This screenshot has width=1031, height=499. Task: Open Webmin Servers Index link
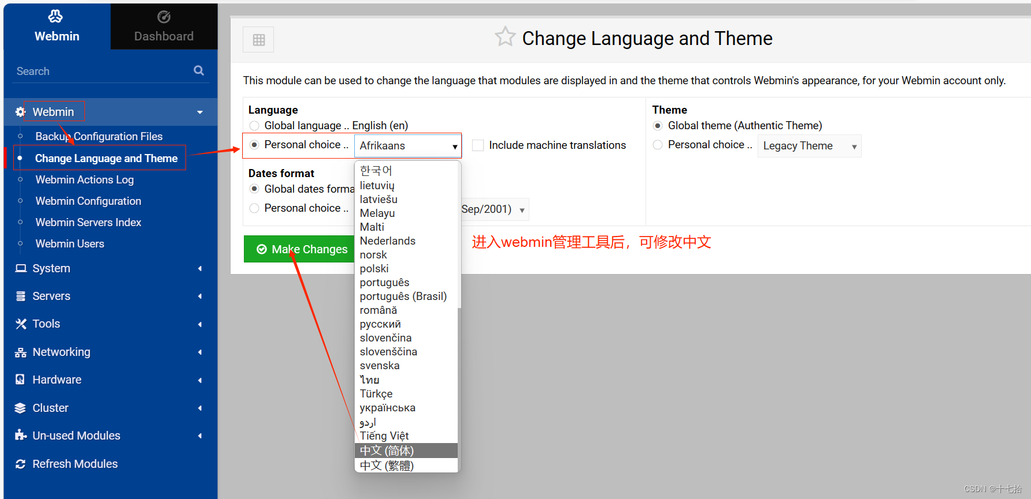tap(88, 222)
